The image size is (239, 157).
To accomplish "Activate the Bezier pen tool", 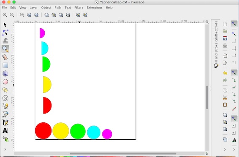I will [5, 114].
